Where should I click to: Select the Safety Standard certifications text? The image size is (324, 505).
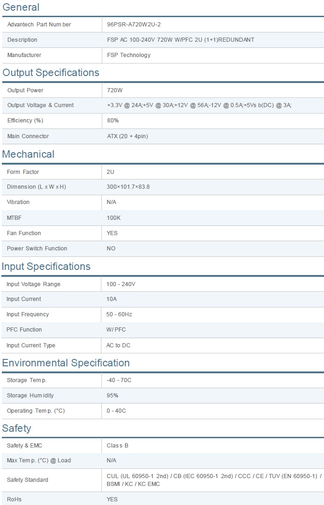pos(214,480)
